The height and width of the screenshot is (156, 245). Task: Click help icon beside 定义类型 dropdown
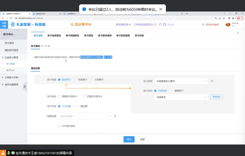pos(212,81)
